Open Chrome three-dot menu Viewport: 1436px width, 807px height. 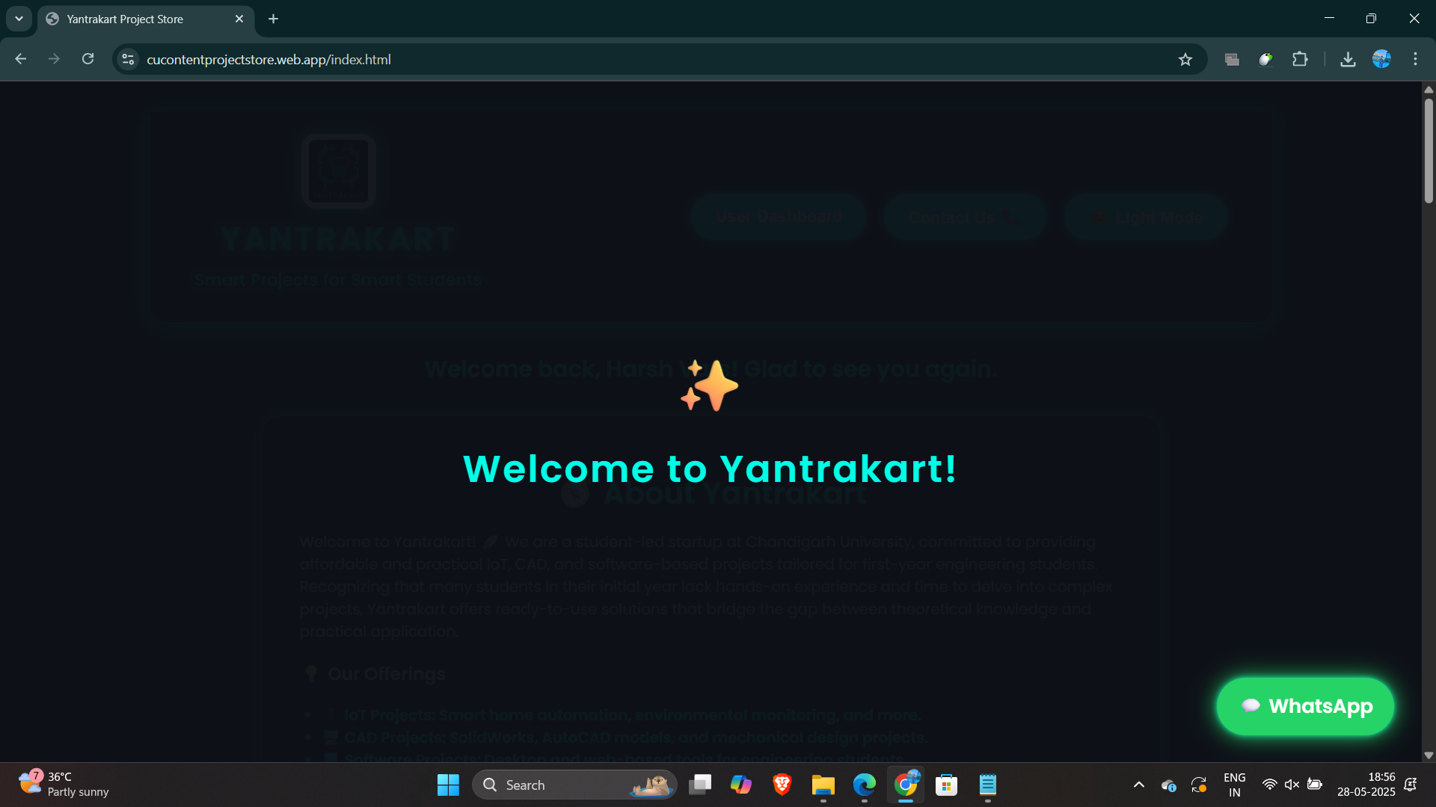point(1415,59)
